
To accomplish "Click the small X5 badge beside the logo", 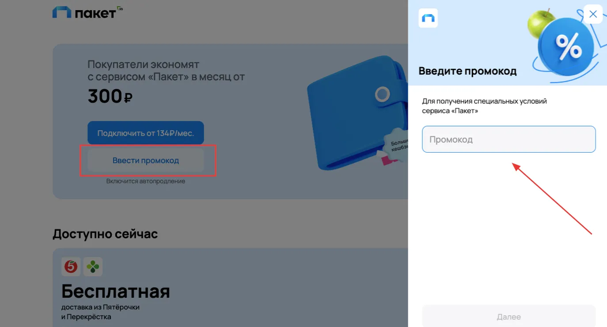I will pyautogui.click(x=120, y=8).
